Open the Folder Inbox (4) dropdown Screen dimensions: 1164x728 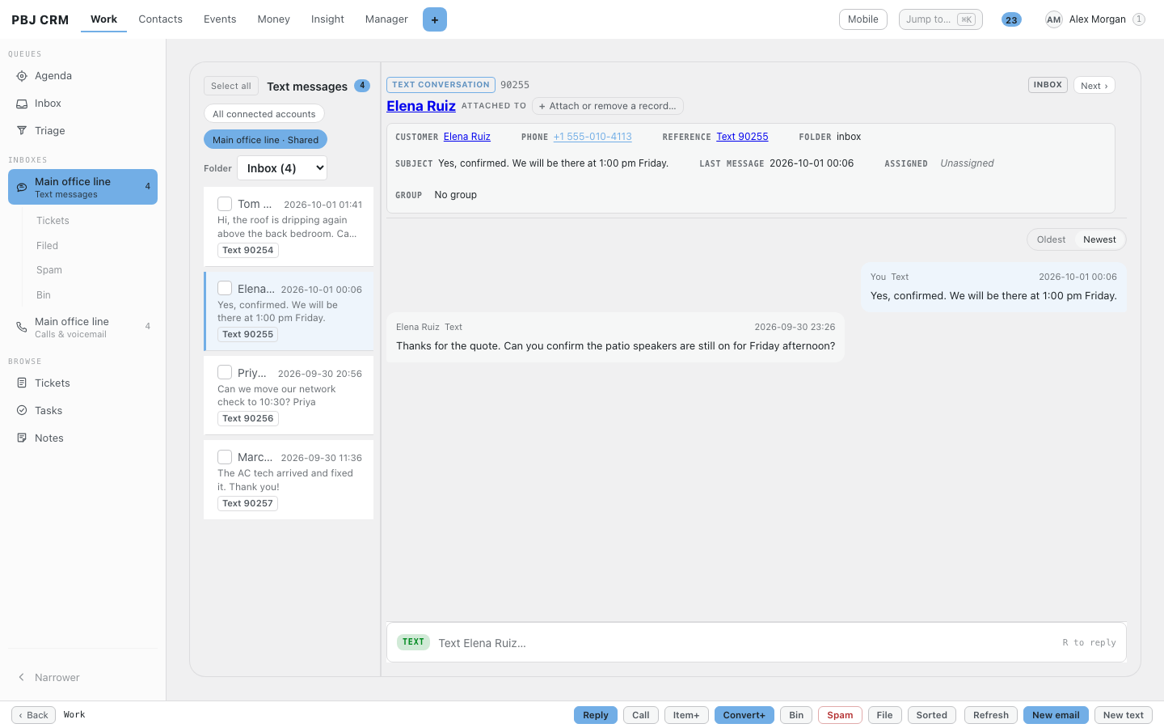pyautogui.click(x=282, y=168)
